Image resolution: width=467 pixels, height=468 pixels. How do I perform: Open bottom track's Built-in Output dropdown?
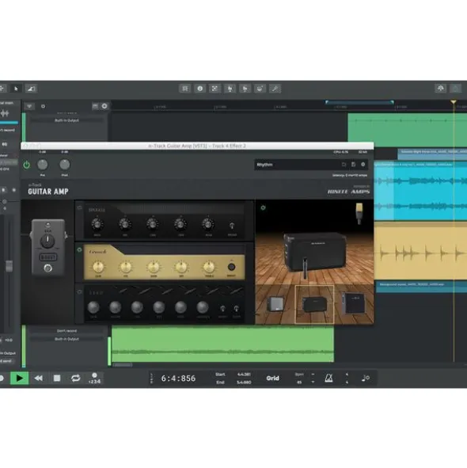[66, 339]
